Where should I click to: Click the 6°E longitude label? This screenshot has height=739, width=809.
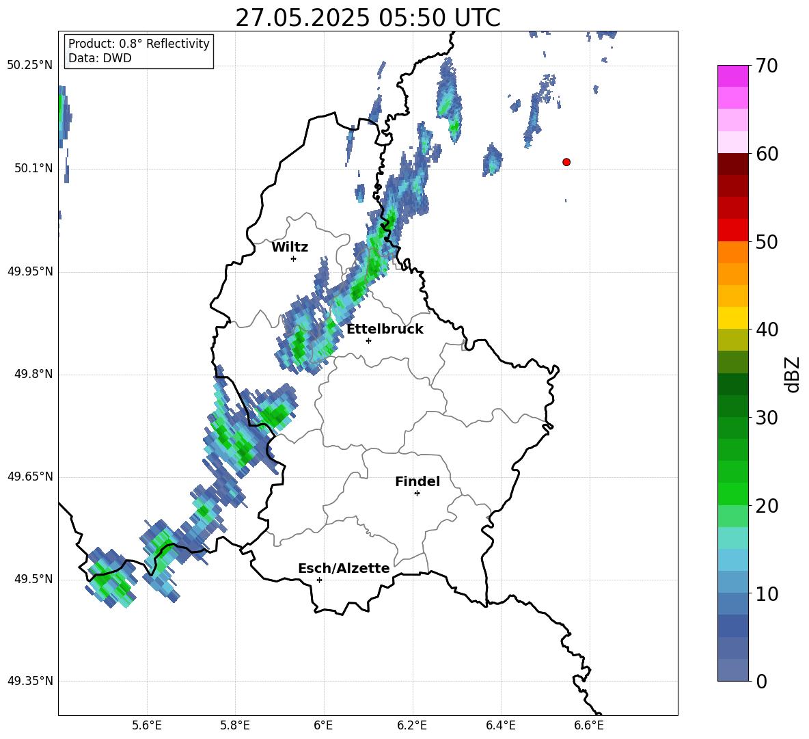point(323,725)
